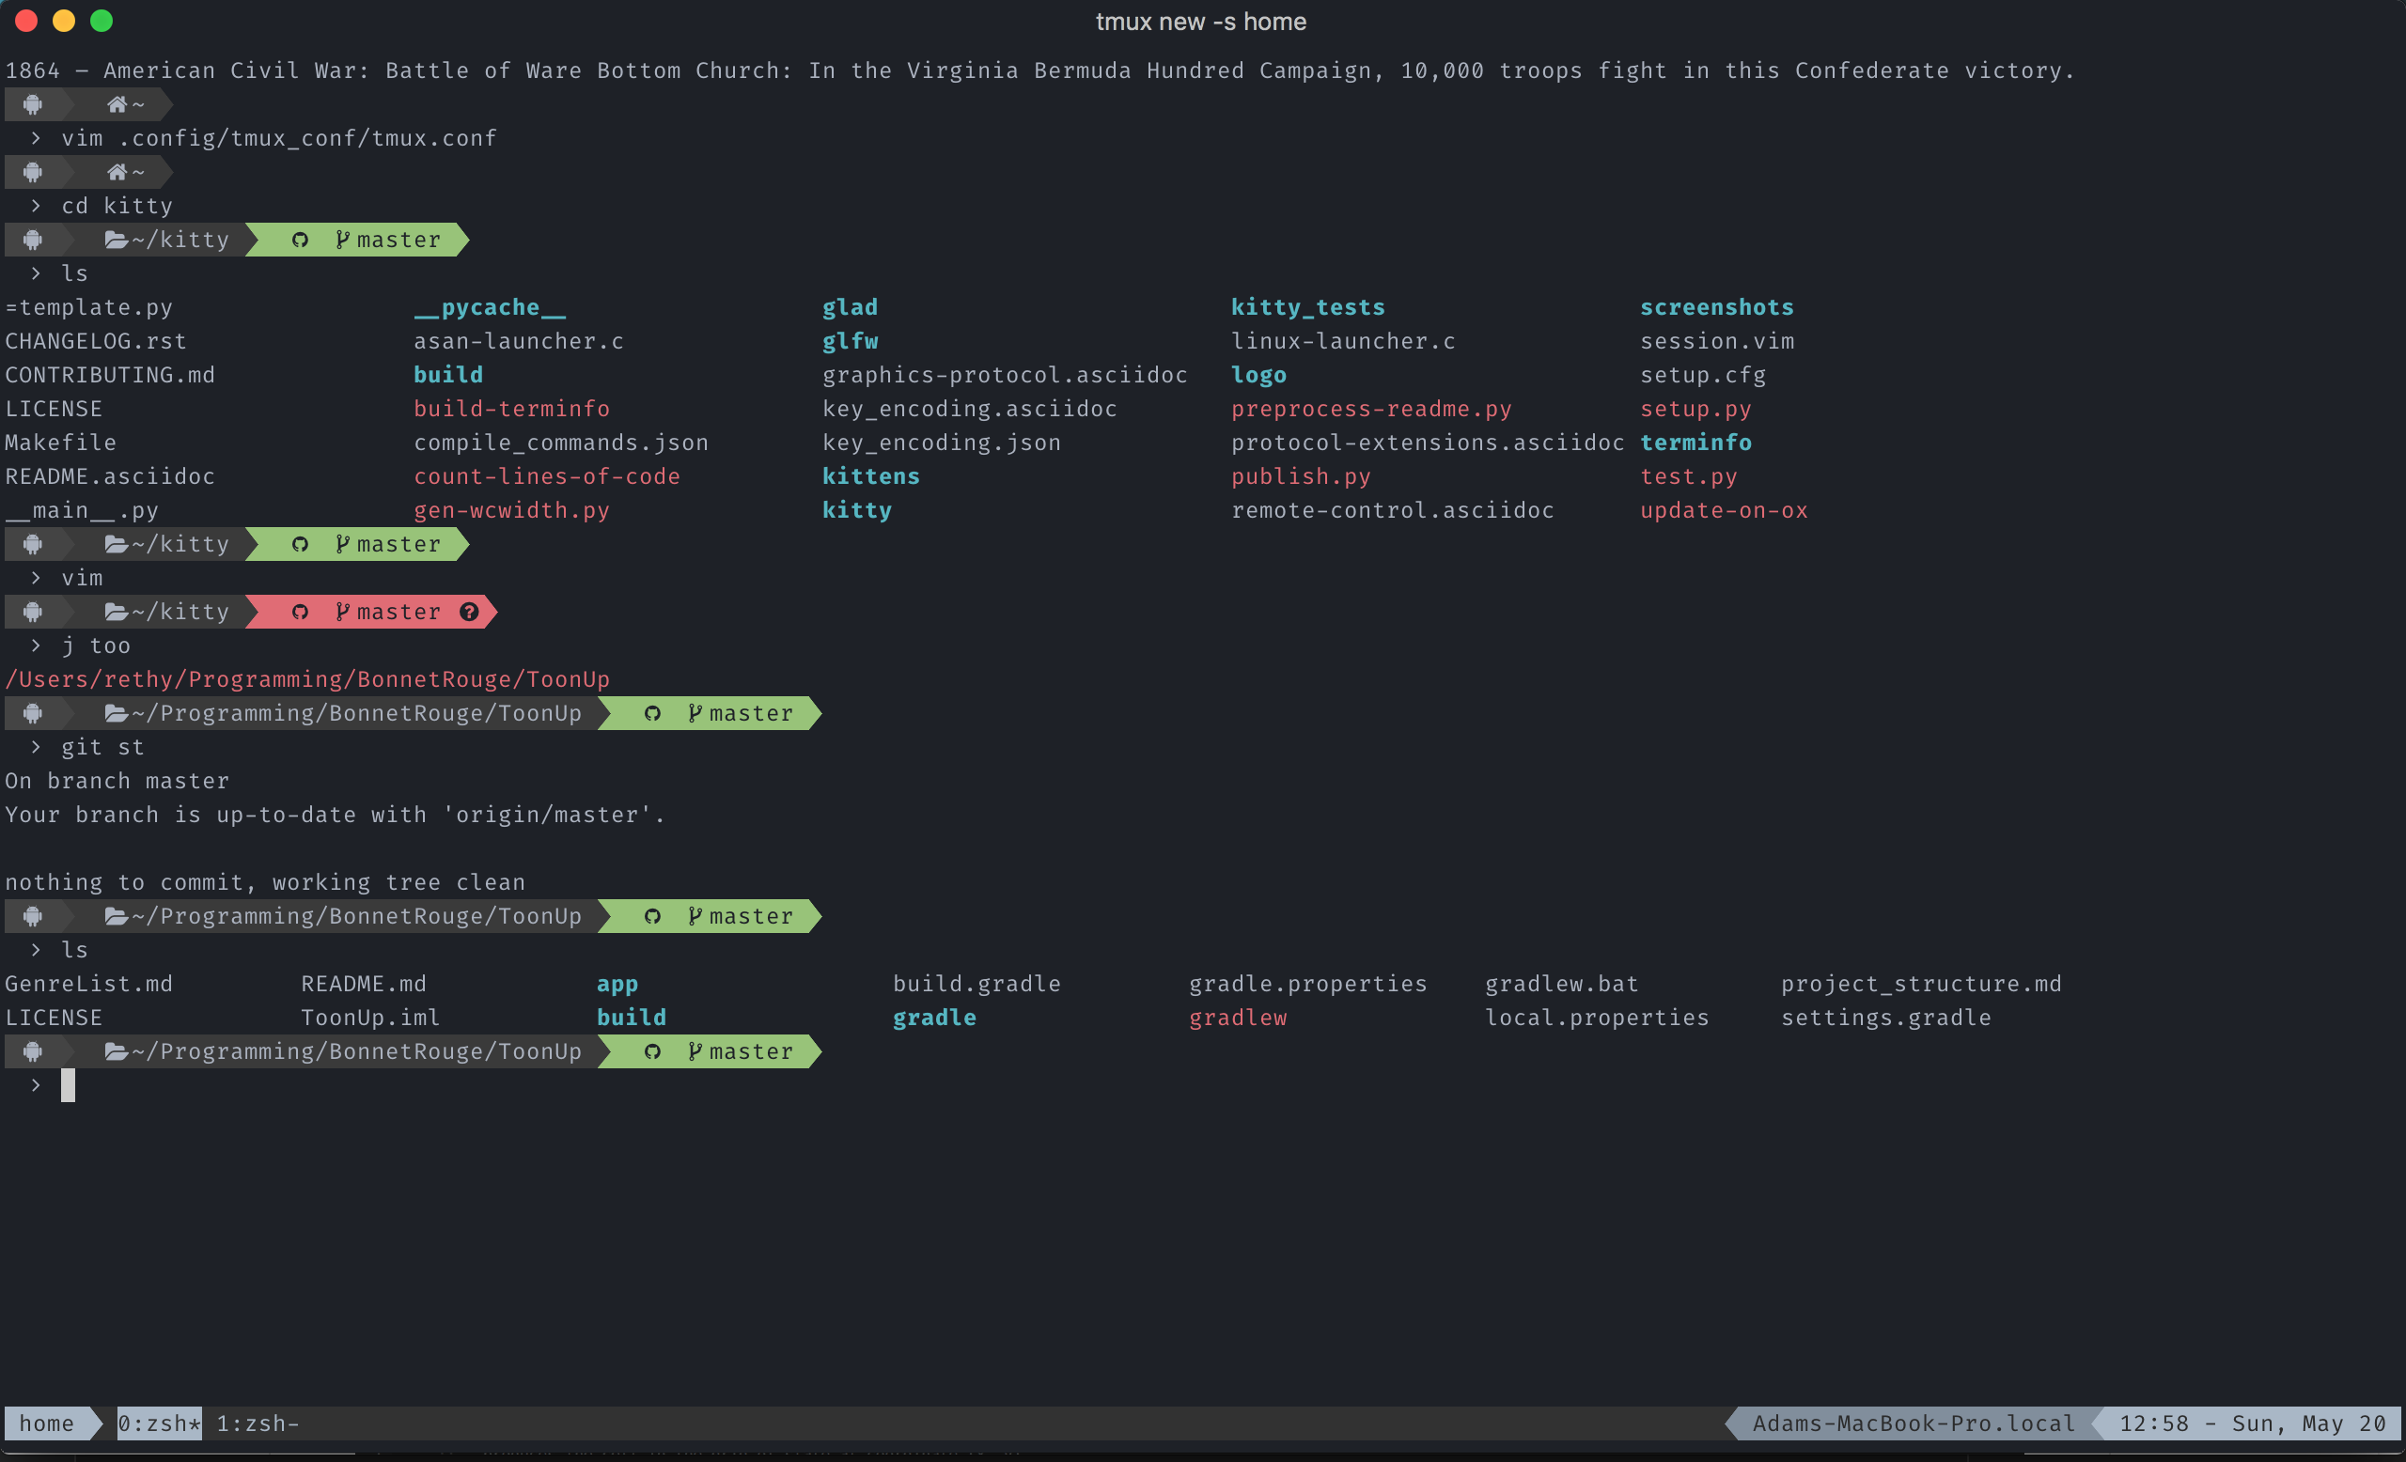Image resolution: width=2406 pixels, height=1462 pixels.
Task: Click the setup.py file name
Action: (x=1695, y=409)
